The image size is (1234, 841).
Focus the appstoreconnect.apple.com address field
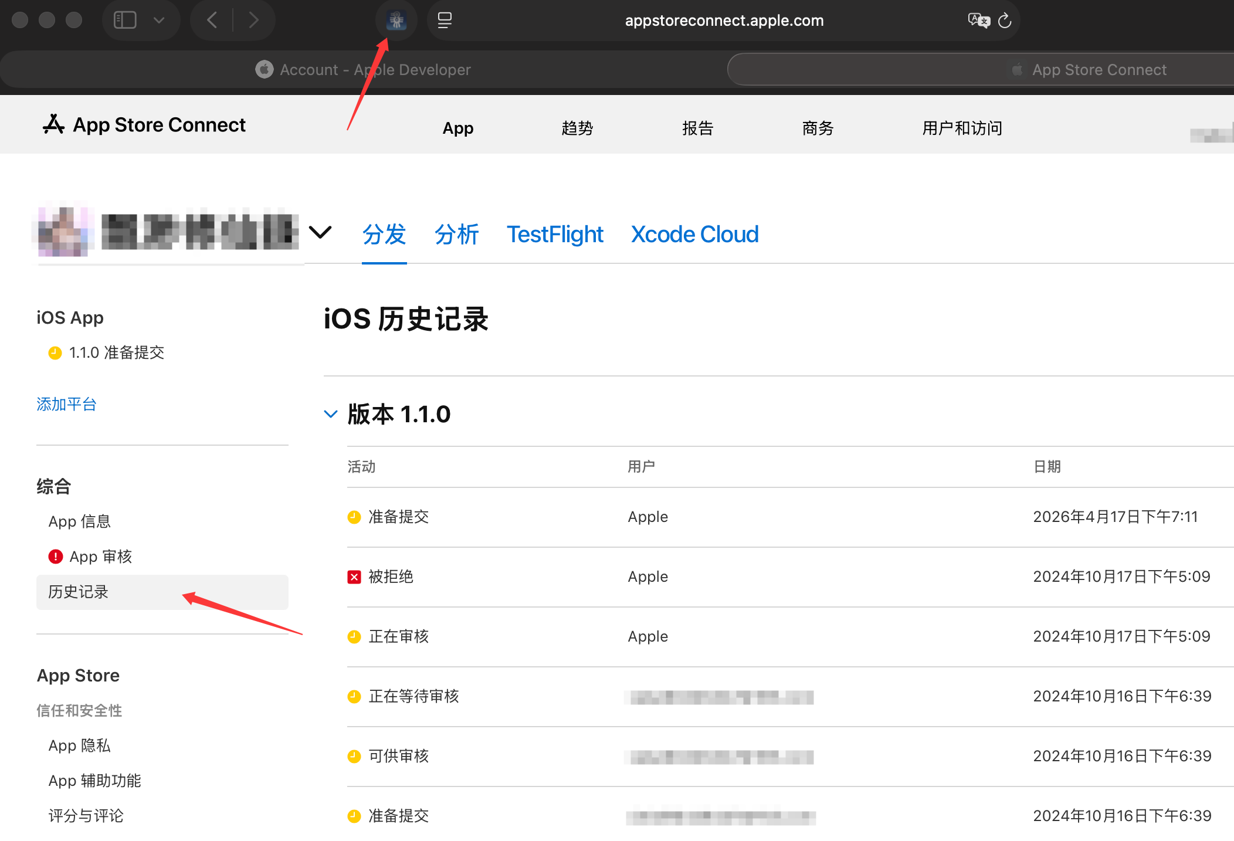tap(724, 21)
